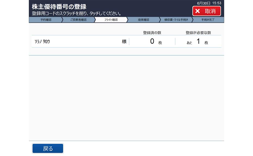Click the 登録が必要な数 column header
This screenshot has height=156, width=253.
[x=198, y=33]
